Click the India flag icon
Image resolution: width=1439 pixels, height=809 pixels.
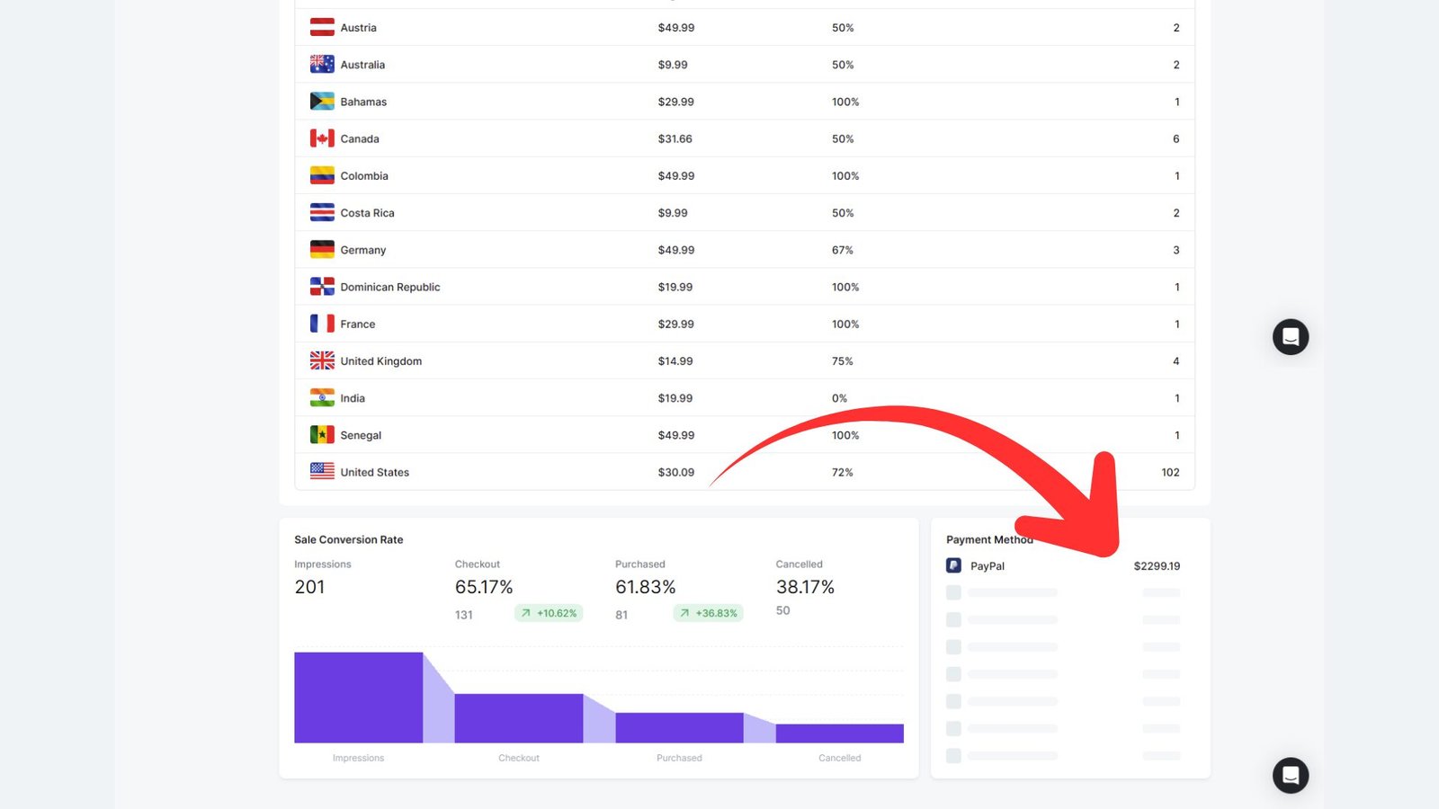(x=322, y=397)
